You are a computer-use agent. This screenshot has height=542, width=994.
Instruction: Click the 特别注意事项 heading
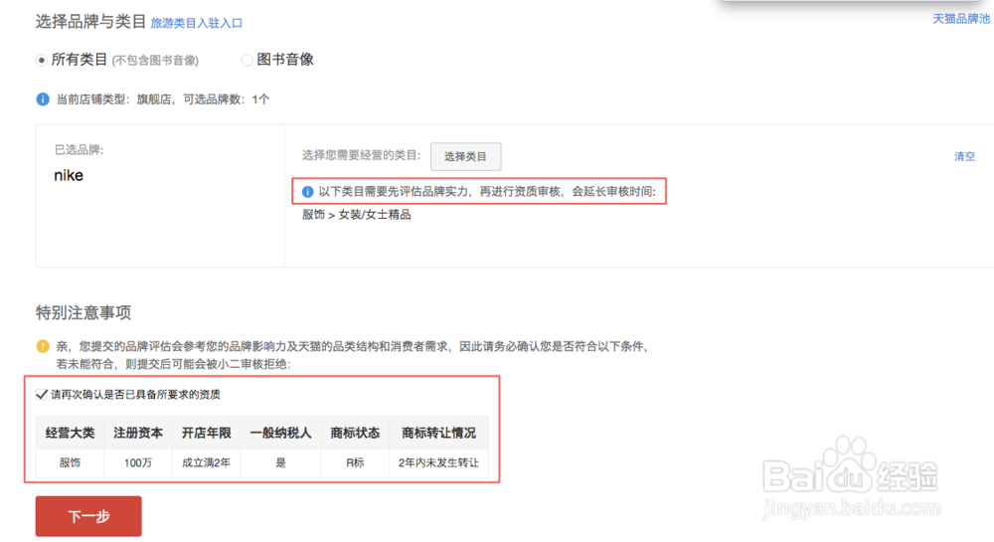(x=83, y=312)
